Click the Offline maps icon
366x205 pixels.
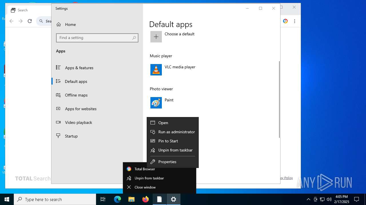click(x=58, y=95)
